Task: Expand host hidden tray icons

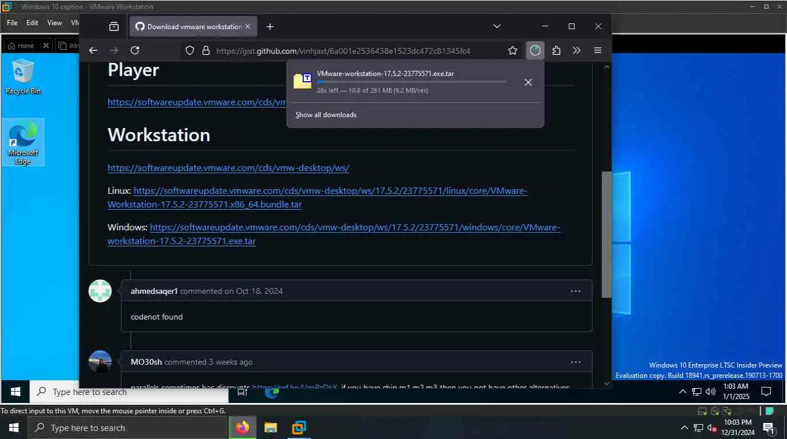Action: pyautogui.click(x=685, y=428)
